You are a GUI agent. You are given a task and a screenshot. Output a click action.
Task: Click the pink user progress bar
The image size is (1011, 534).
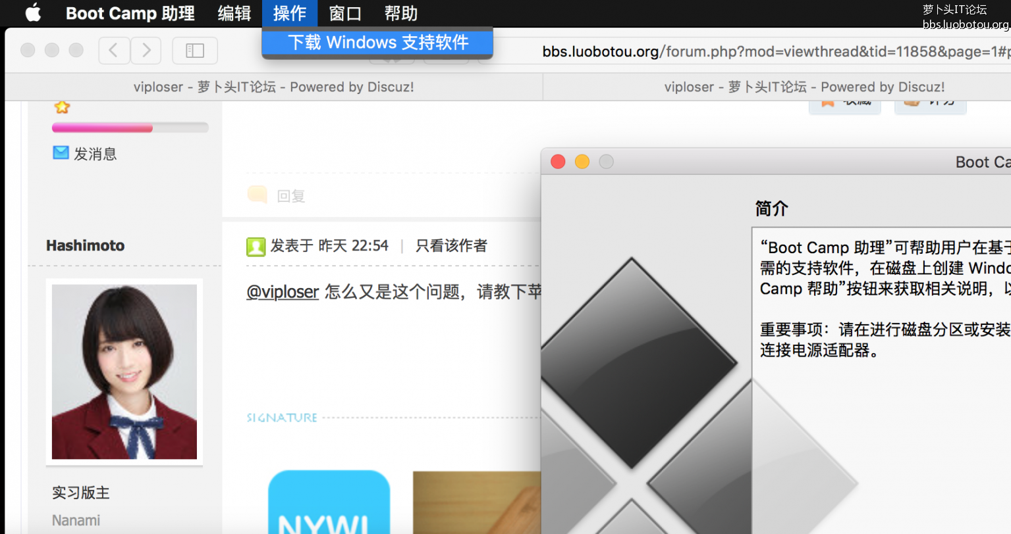pos(130,128)
